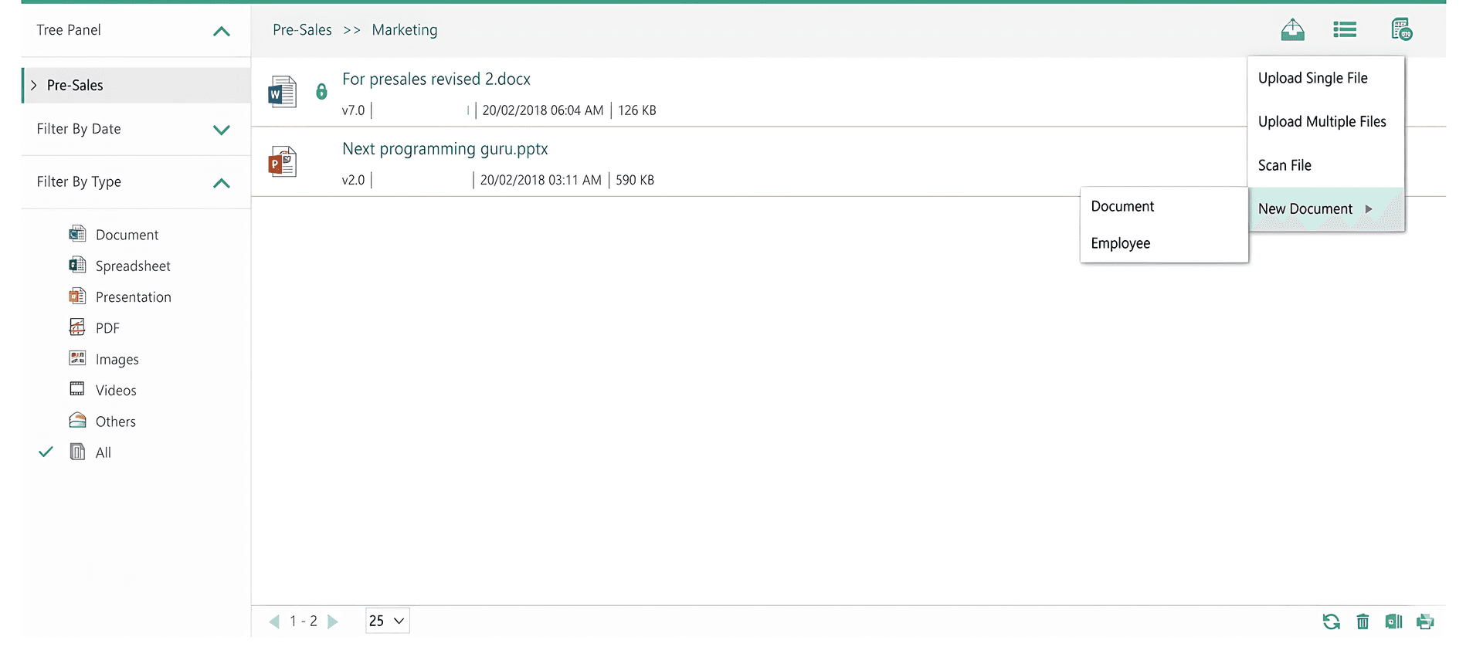Click the PDF filter icon

[x=77, y=327]
